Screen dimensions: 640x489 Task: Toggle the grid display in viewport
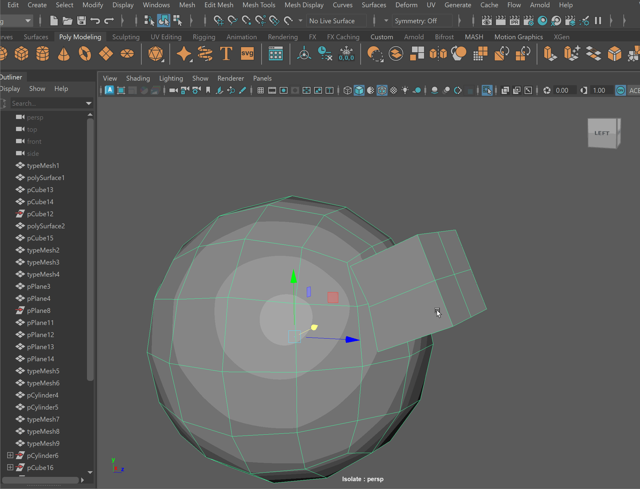tap(260, 90)
